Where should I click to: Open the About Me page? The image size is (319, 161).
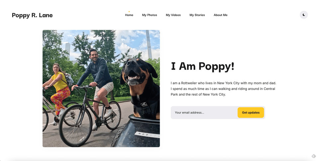(220, 15)
